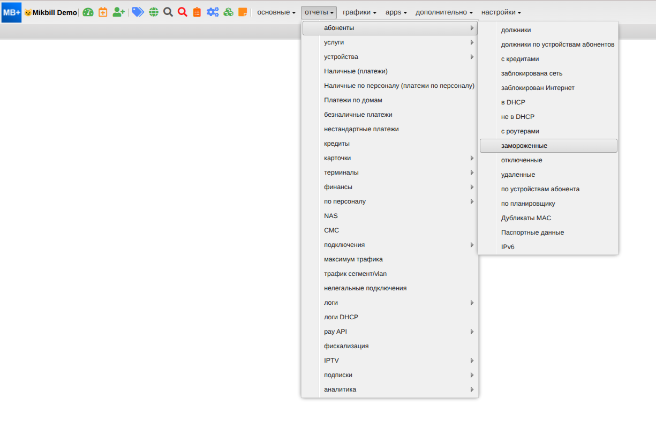Image resolution: width=656 pixels, height=428 pixels.
Task: Open the apps dropdown menu
Action: tap(396, 12)
